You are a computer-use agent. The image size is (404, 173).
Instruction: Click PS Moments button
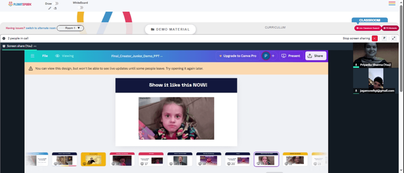click(x=390, y=28)
